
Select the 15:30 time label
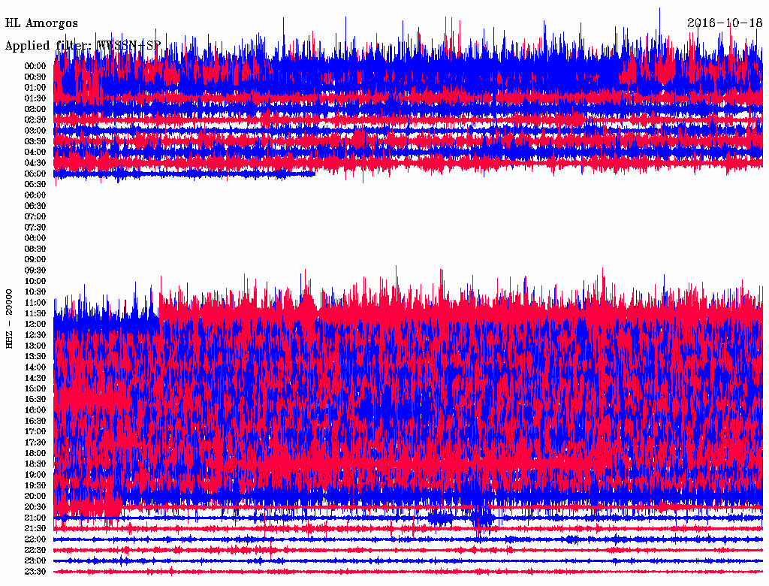(x=35, y=399)
